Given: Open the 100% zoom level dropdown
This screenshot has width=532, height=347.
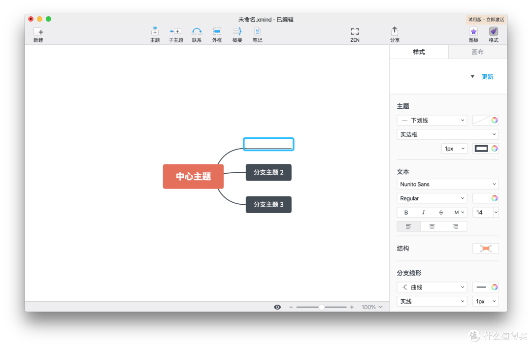Looking at the screenshot, I should (x=372, y=307).
